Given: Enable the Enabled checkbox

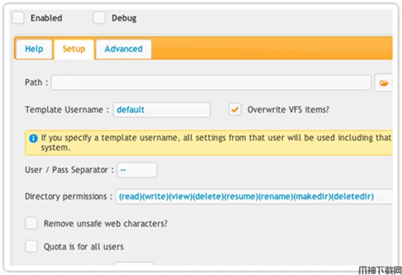Looking at the screenshot, I should [19, 18].
